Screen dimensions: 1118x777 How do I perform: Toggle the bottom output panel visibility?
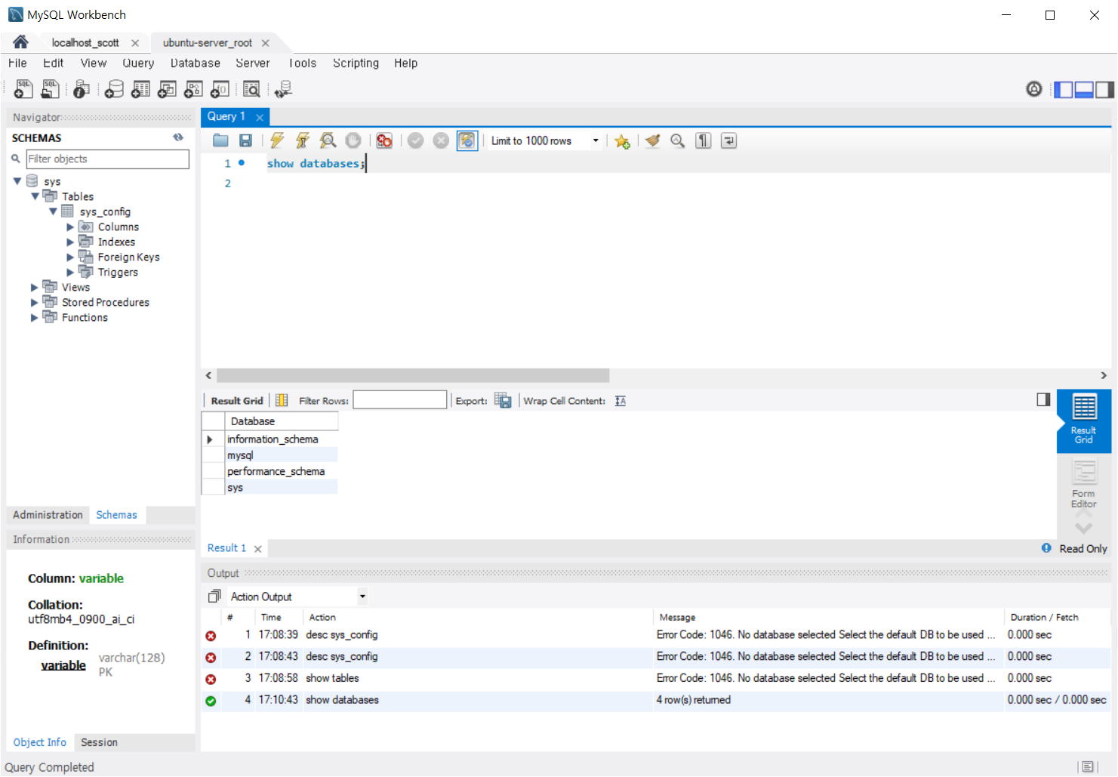coord(1084,89)
